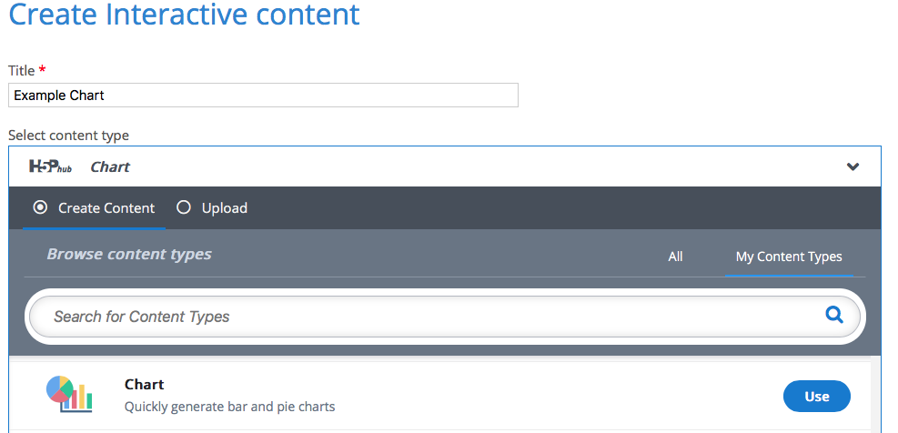
Task: Click the magnifier search icon
Action: click(x=833, y=316)
